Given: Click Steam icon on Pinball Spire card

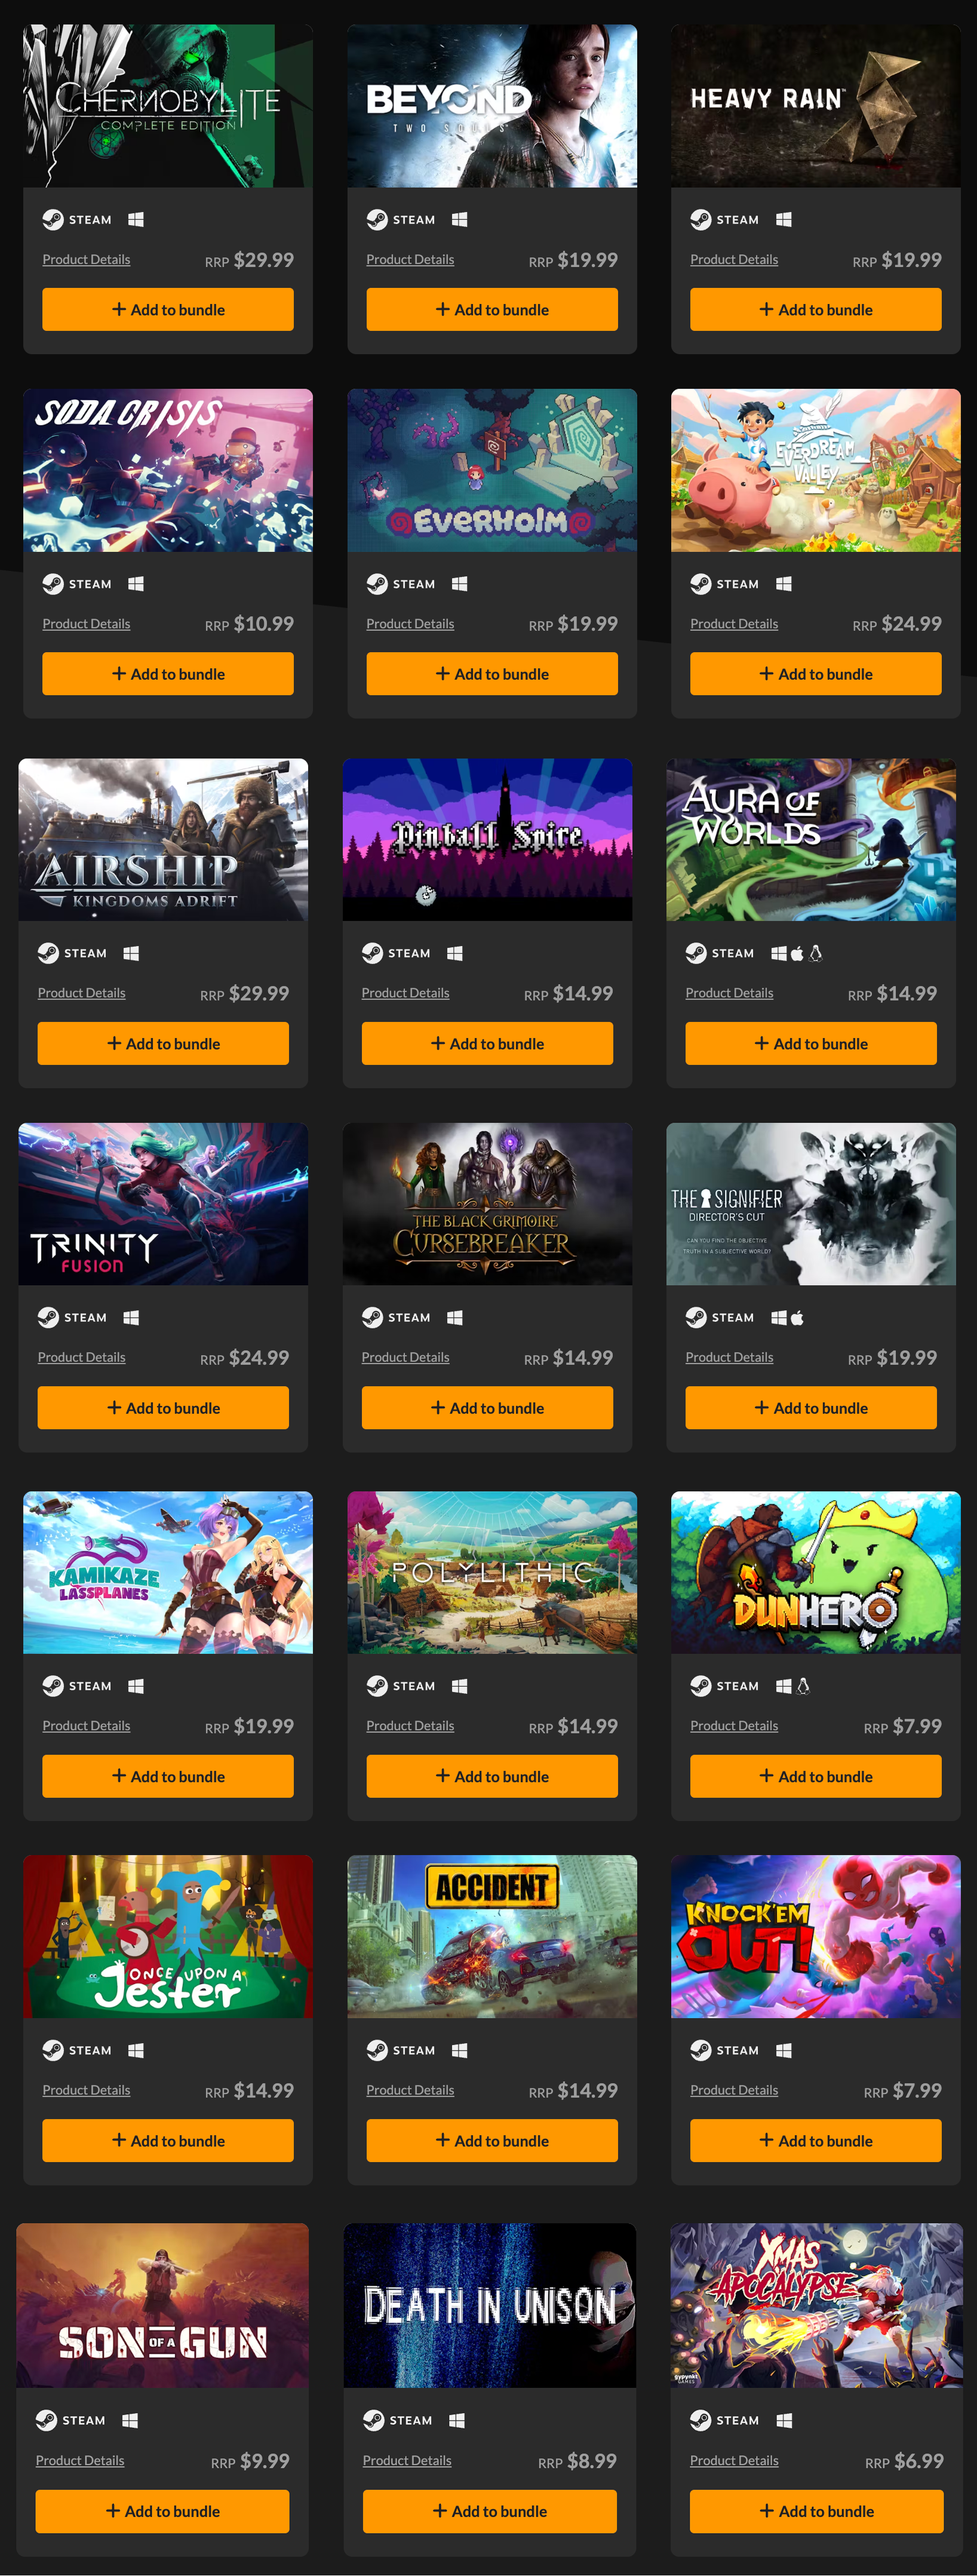Looking at the screenshot, I should (x=372, y=953).
